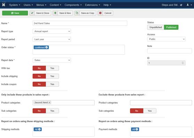194x138 pixels.
Task: Click the red Cancel icon
Action: tap(100, 13)
